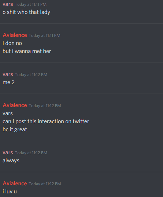Select the "me 2" message

(x=9, y=83)
